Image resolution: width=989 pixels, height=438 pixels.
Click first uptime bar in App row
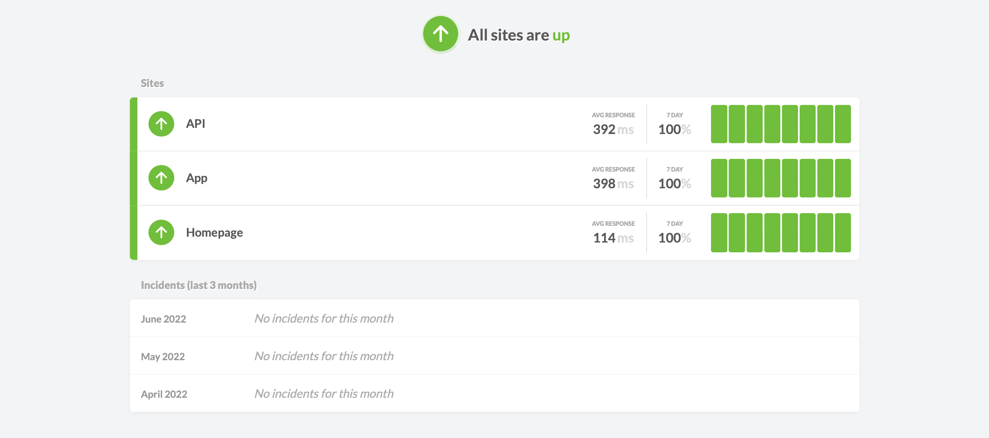coord(719,178)
